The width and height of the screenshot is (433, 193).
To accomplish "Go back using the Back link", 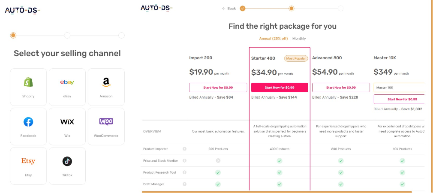I will (229, 8).
